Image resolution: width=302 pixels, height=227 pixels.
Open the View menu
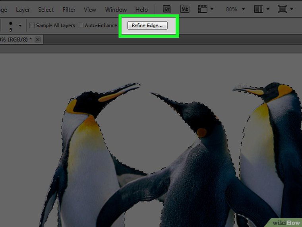pyautogui.click(x=90, y=9)
